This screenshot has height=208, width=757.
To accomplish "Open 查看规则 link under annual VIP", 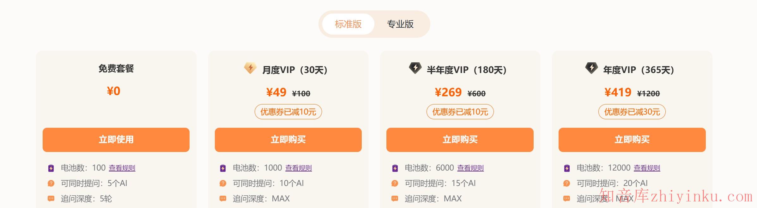I will (647, 168).
